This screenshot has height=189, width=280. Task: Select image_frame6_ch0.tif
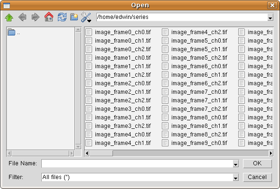(x=199, y=66)
